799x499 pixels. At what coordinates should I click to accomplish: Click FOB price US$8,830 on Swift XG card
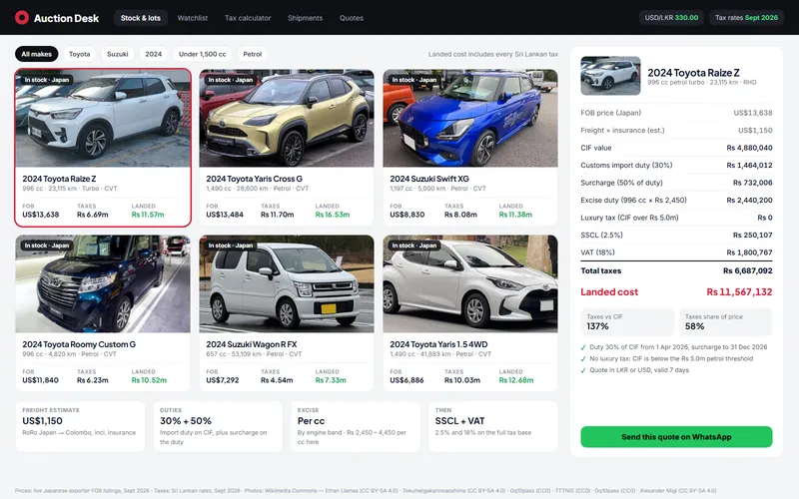[x=407, y=215]
